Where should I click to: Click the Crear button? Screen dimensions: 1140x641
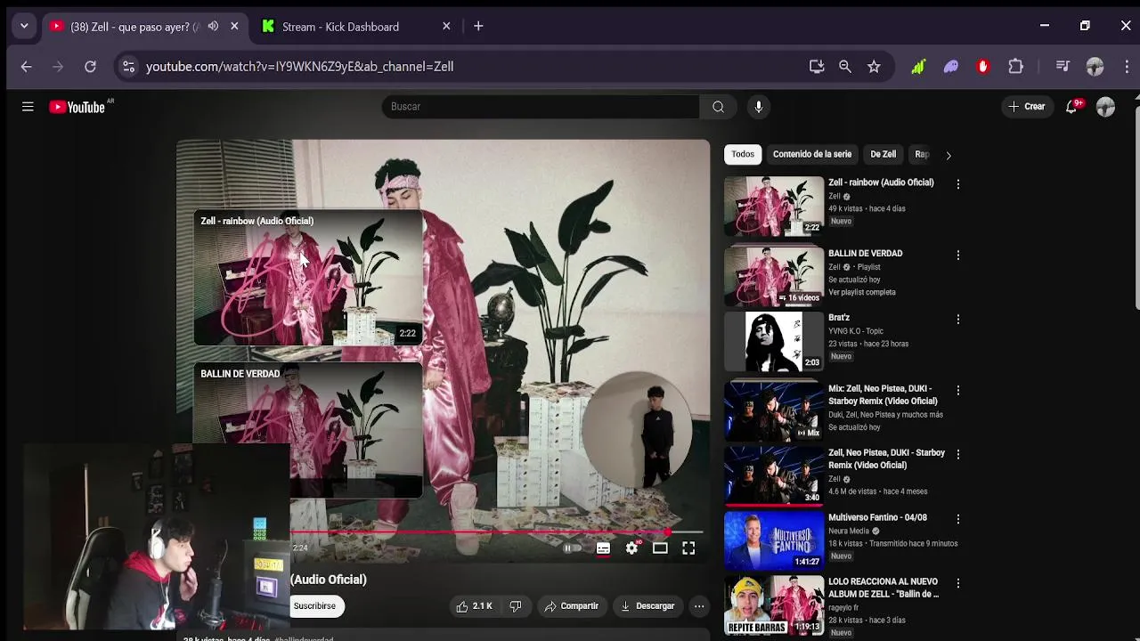click(x=1026, y=107)
